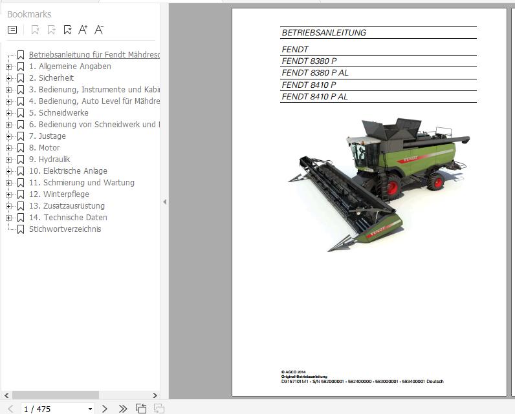This screenshot has width=515, height=414.
Task: Click BETRIEBSANLEITUNG heading on page
Action: click(324, 33)
